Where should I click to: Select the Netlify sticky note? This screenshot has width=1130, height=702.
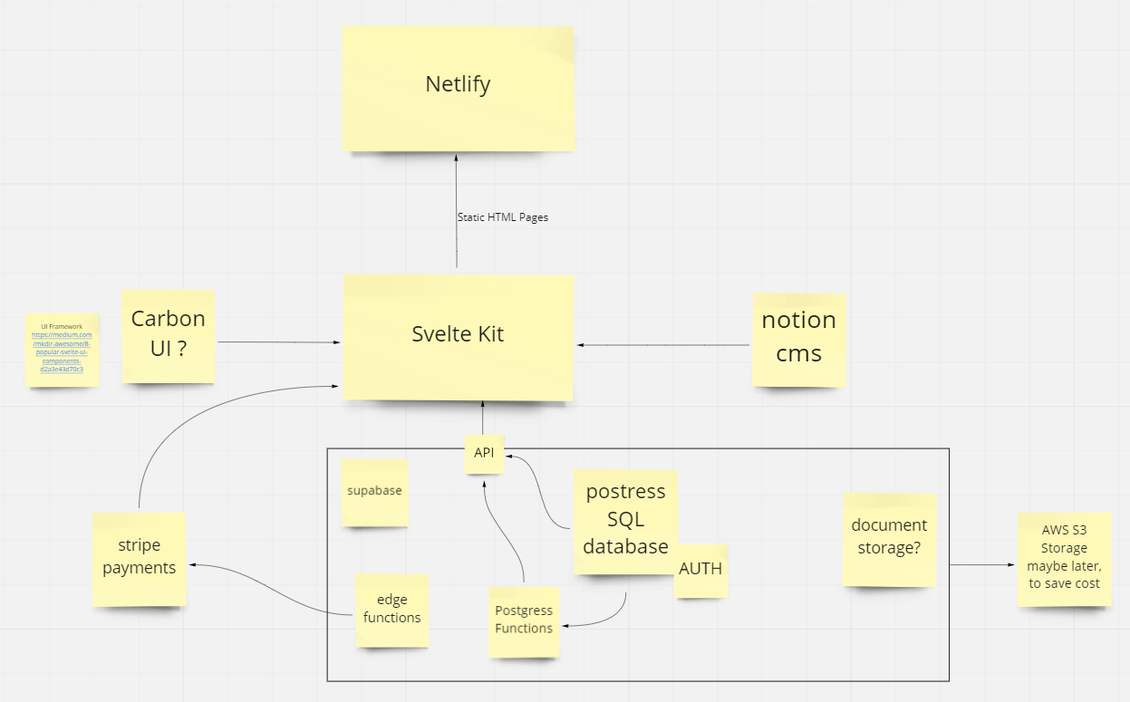click(x=459, y=88)
